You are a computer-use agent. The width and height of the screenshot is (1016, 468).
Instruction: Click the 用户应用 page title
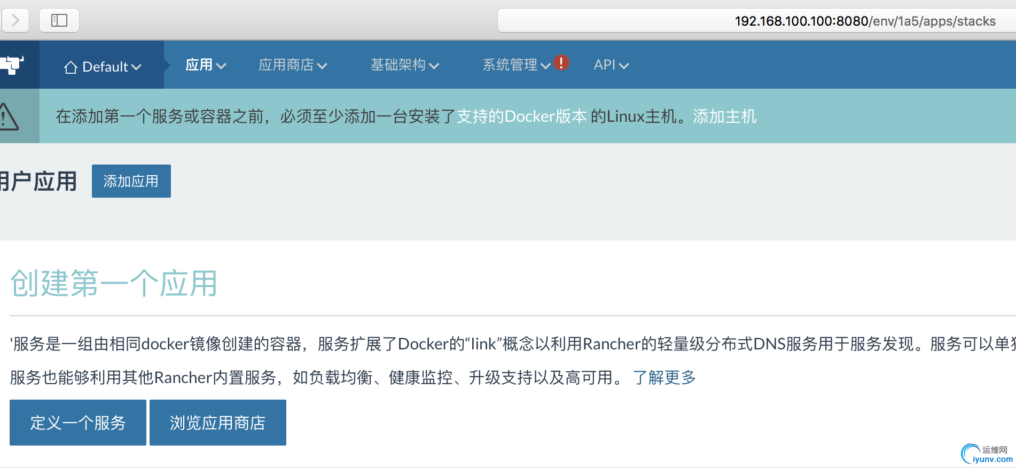(x=38, y=182)
